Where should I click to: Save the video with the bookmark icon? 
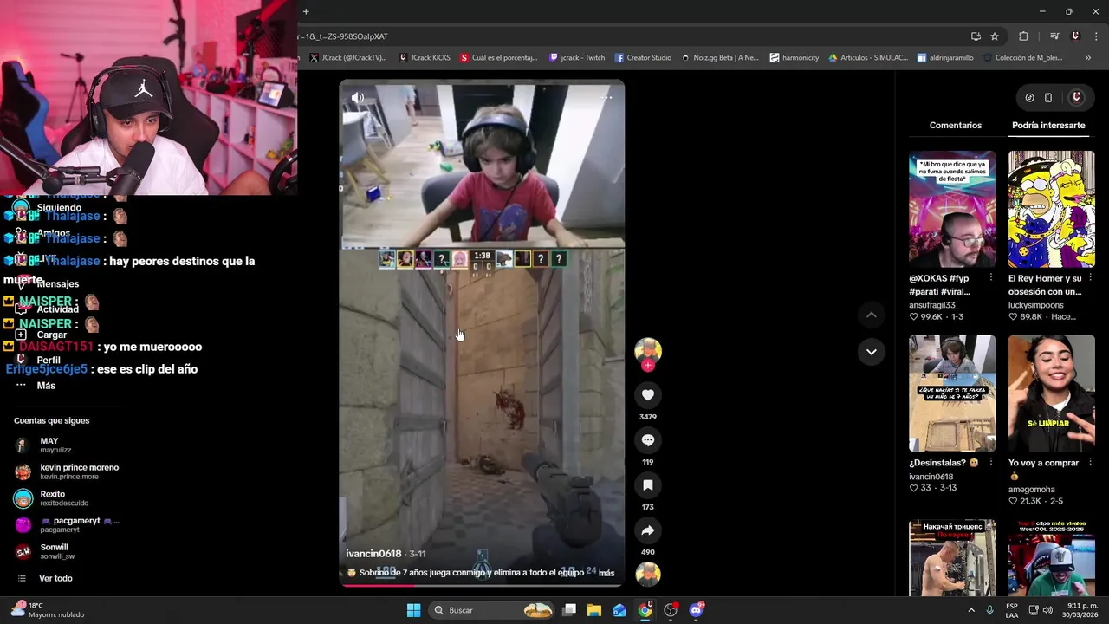point(647,485)
